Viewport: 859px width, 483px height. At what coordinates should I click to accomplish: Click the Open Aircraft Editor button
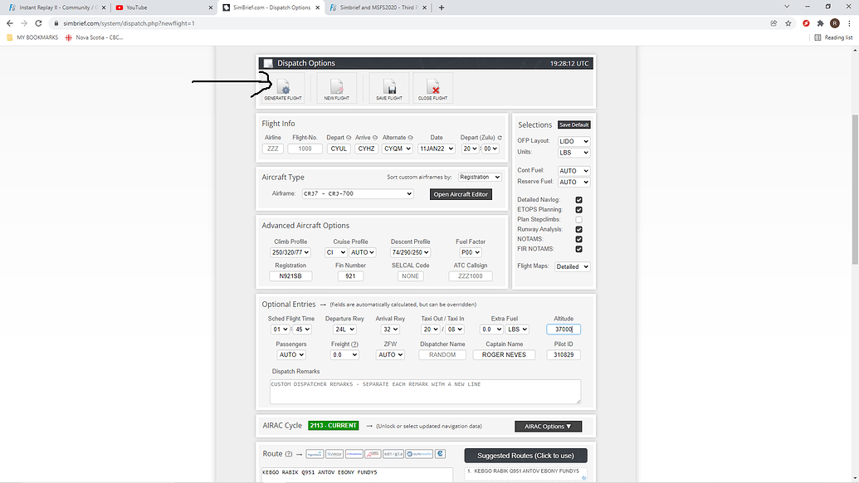[x=461, y=193]
